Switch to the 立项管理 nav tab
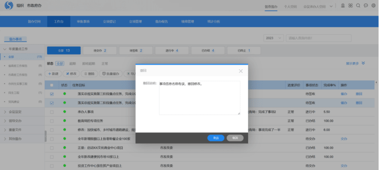Screen dimensions: 379x170 (x=135, y=21)
